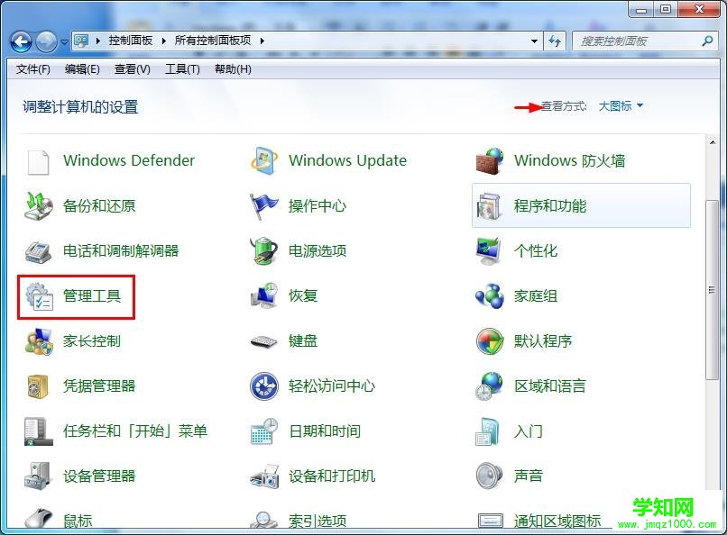Expand the address bar history dropdown
Image resolution: width=727 pixels, height=535 pixels.
pos(534,41)
